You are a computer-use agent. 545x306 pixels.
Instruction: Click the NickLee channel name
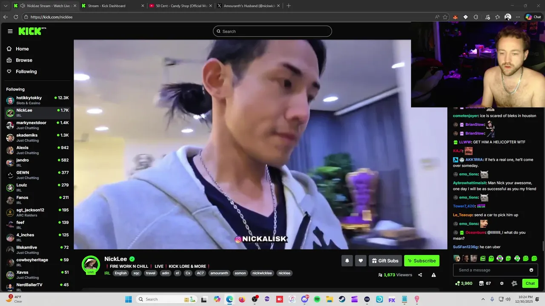coord(116,259)
